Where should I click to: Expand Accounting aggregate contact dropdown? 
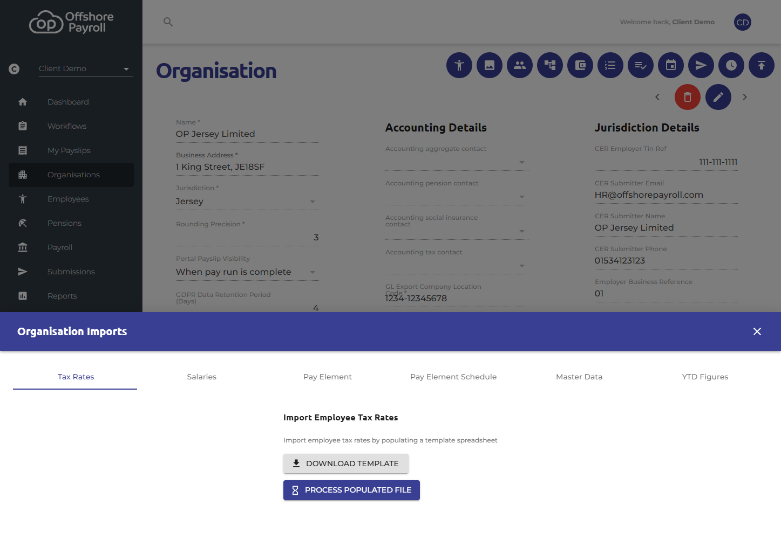coord(457,162)
